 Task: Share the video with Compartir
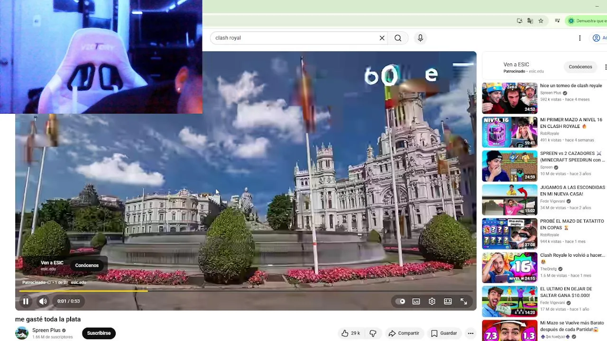[x=404, y=333]
